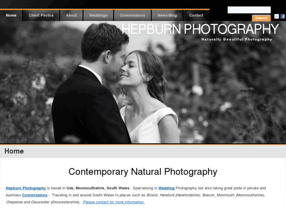Focus the search text field
This screenshot has width=286, height=214.
(x=249, y=10)
